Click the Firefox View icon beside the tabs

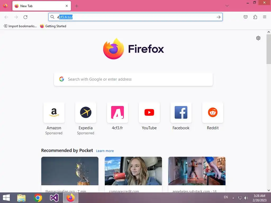(x=5, y=6)
